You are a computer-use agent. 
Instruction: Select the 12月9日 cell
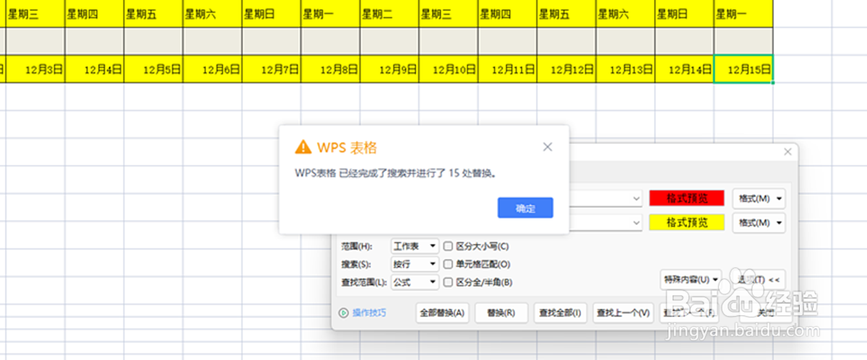click(x=389, y=69)
